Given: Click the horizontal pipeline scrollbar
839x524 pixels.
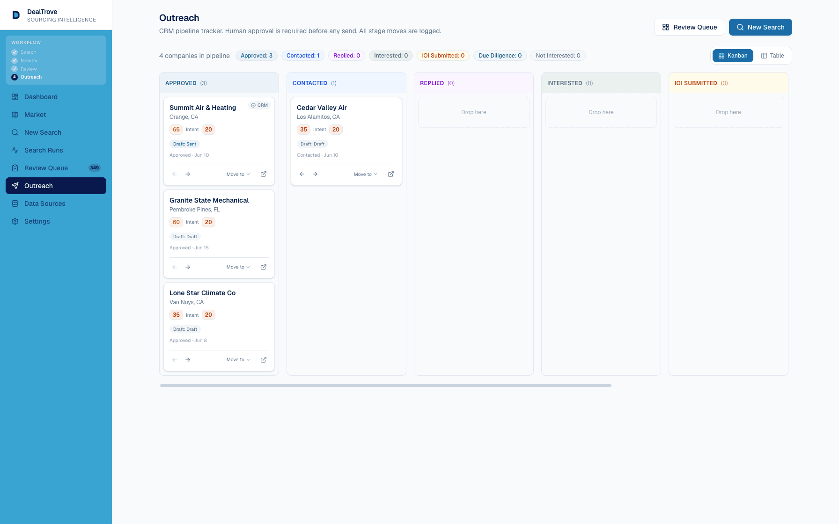Looking at the screenshot, I should (x=386, y=386).
